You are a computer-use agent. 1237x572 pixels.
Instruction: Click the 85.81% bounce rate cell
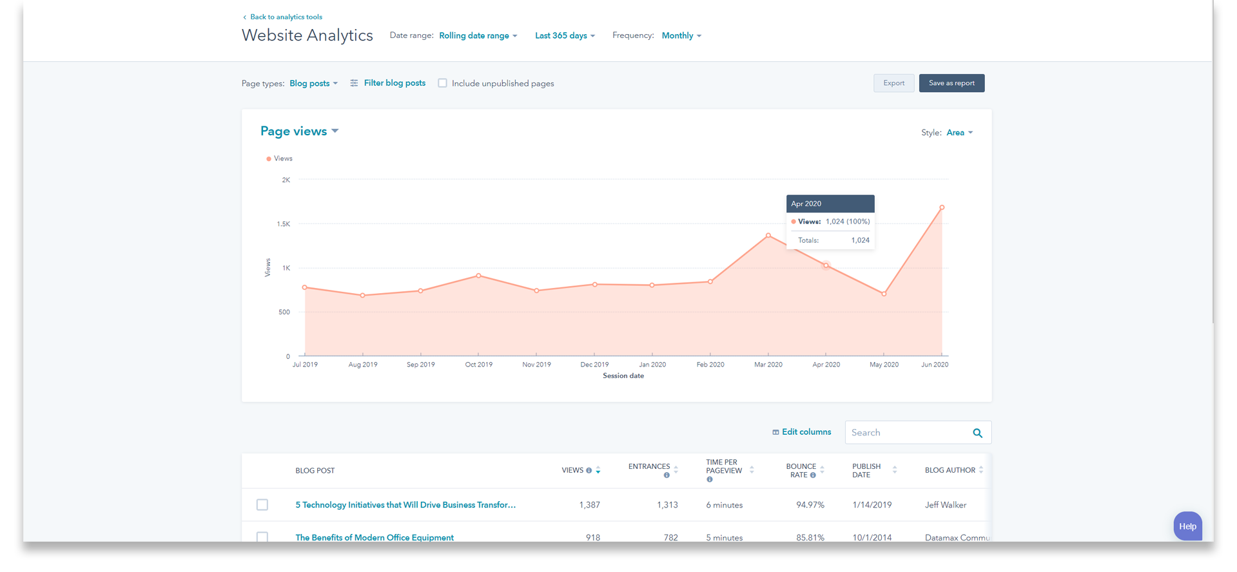pyautogui.click(x=810, y=537)
